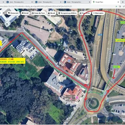
Task: Click the install app icon in address bar
Action: (x=120, y=6)
